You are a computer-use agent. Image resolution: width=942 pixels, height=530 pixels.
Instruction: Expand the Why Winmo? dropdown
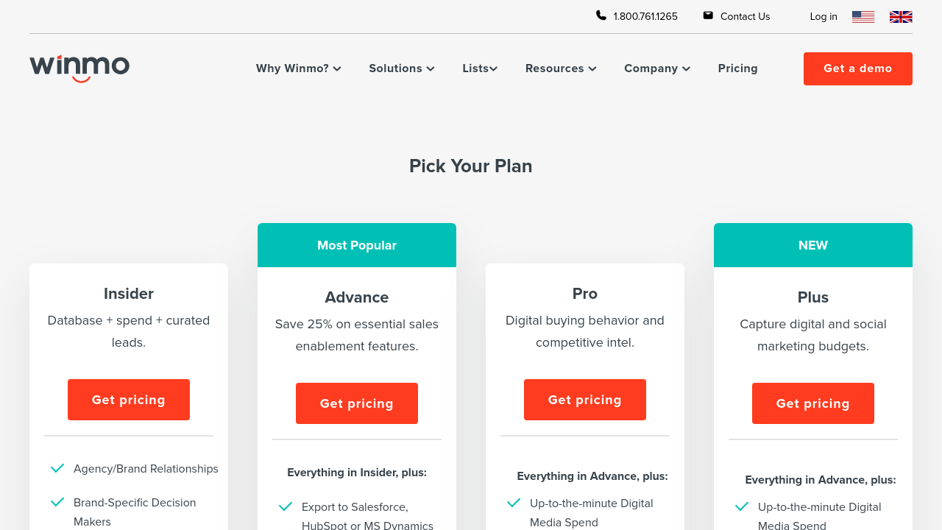(298, 68)
